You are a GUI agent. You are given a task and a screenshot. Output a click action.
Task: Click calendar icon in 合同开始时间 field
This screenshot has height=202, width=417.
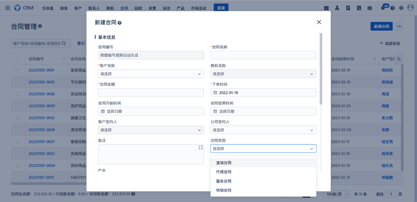click(x=103, y=111)
